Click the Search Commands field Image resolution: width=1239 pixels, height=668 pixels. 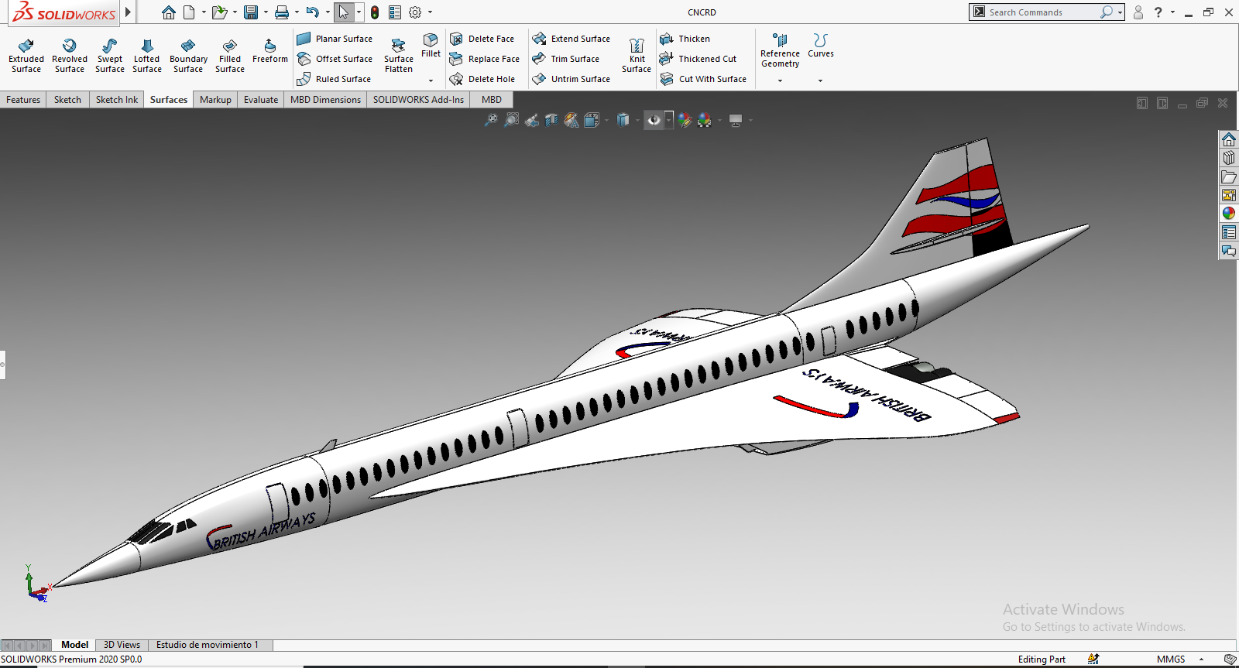1042,12
